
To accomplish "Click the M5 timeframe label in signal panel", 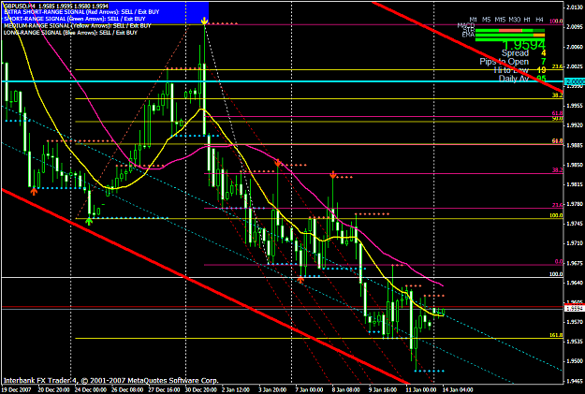I will coord(486,20).
